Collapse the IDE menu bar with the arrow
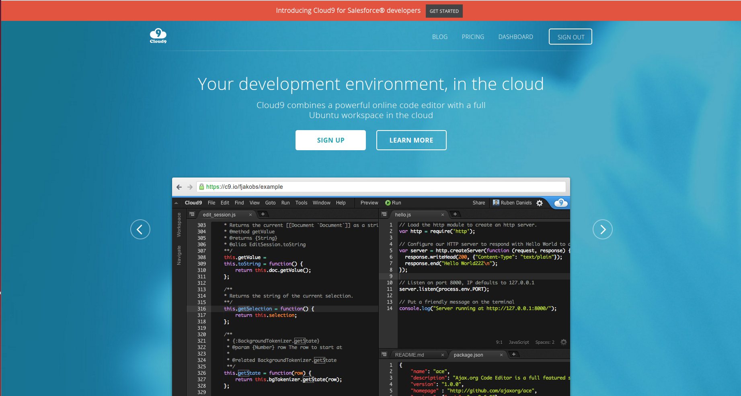This screenshot has width=741, height=396. (176, 203)
